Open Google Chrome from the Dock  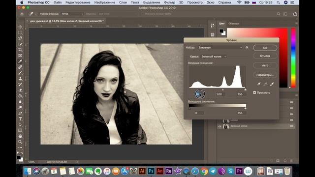click(x=204, y=171)
